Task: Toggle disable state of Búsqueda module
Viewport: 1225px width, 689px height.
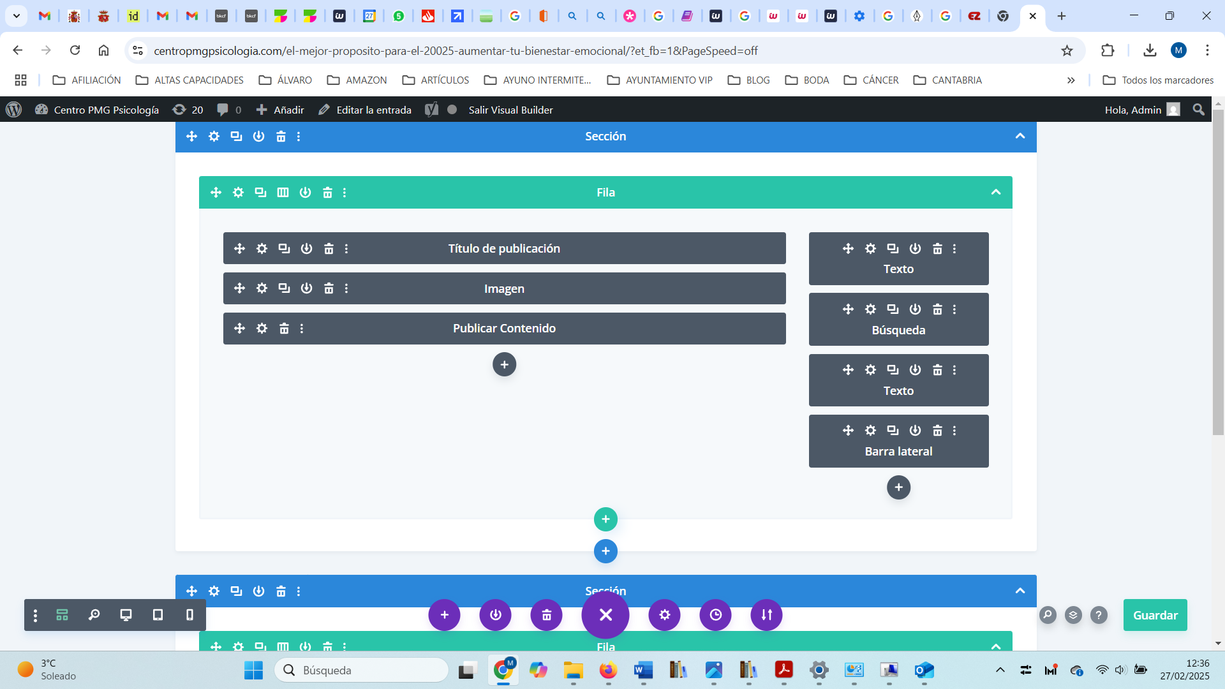Action: click(x=915, y=309)
